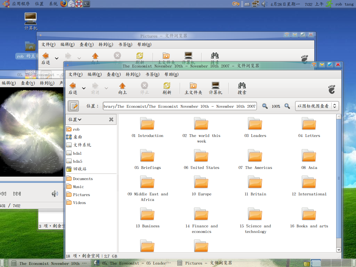Select the 15 Science and technology folder
The height and width of the screenshot is (267, 356).
pyautogui.click(x=255, y=221)
